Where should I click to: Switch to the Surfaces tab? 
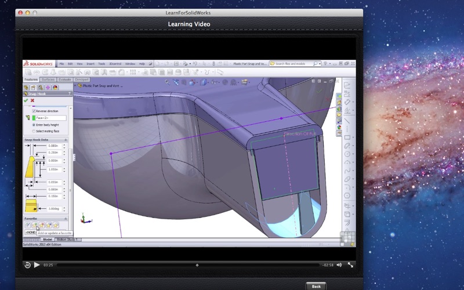pyautogui.click(x=48, y=79)
